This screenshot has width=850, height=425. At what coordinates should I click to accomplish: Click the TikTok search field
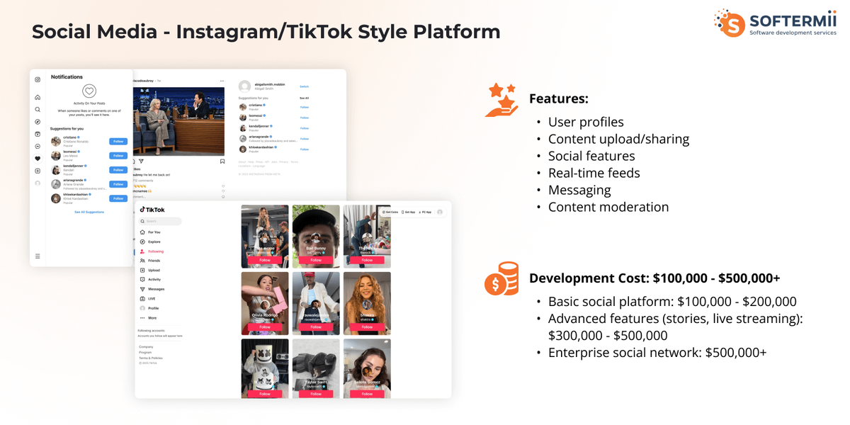160,221
